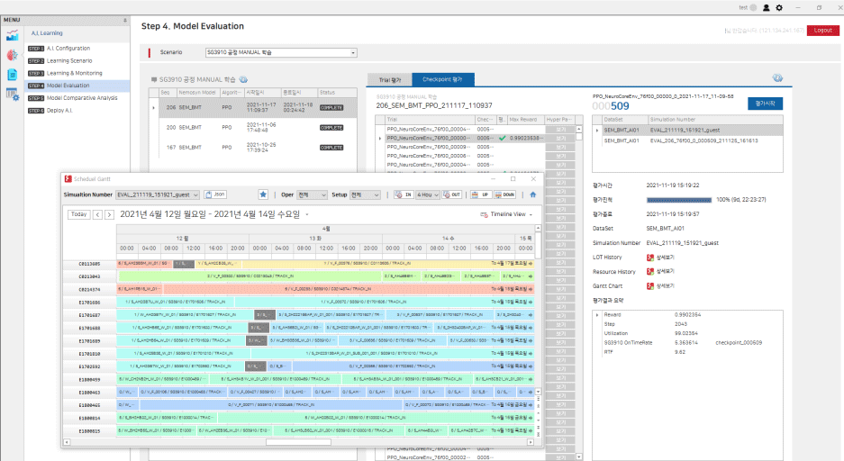This screenshot has height=461, width=844.
Task: Open the Timeline View dropdown
Action: coord(510,214)
